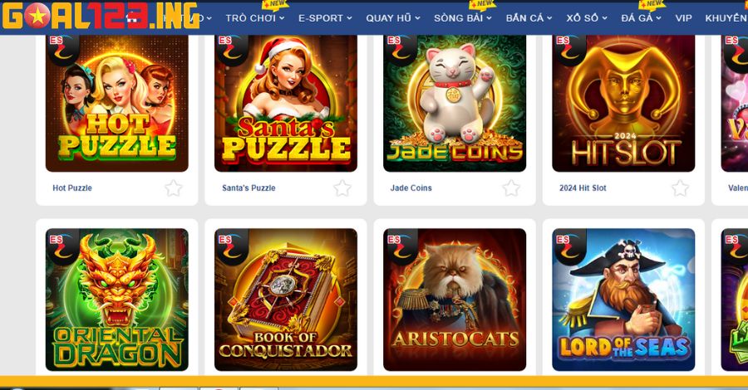Favorite Hot Puzzle with the star
The image size is (748, 390).
pyautogui.click(x=174, y=188)
